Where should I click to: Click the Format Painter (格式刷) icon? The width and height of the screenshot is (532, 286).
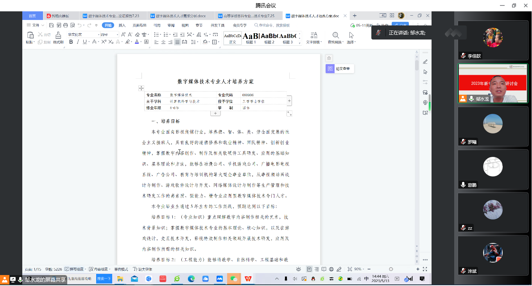tap(58, 37)
